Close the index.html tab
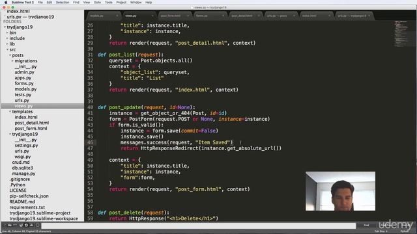This screenshot has width=417, height=234. pyautogui.click(x=329, y=16)
